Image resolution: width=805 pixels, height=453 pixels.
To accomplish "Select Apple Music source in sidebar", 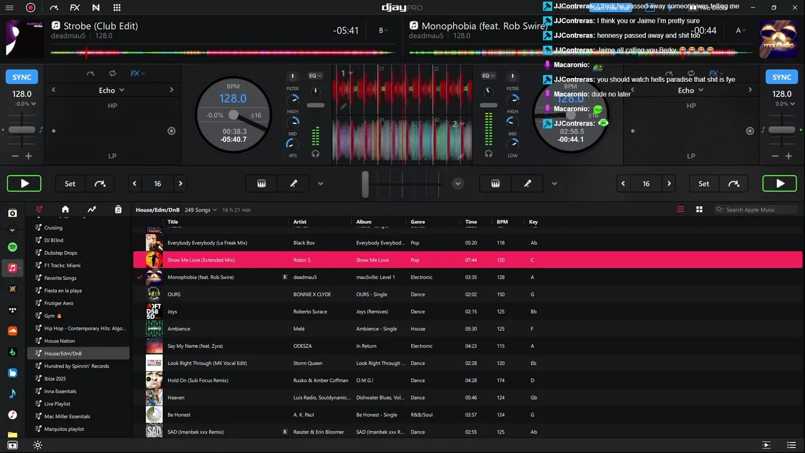I will [13, 268].
